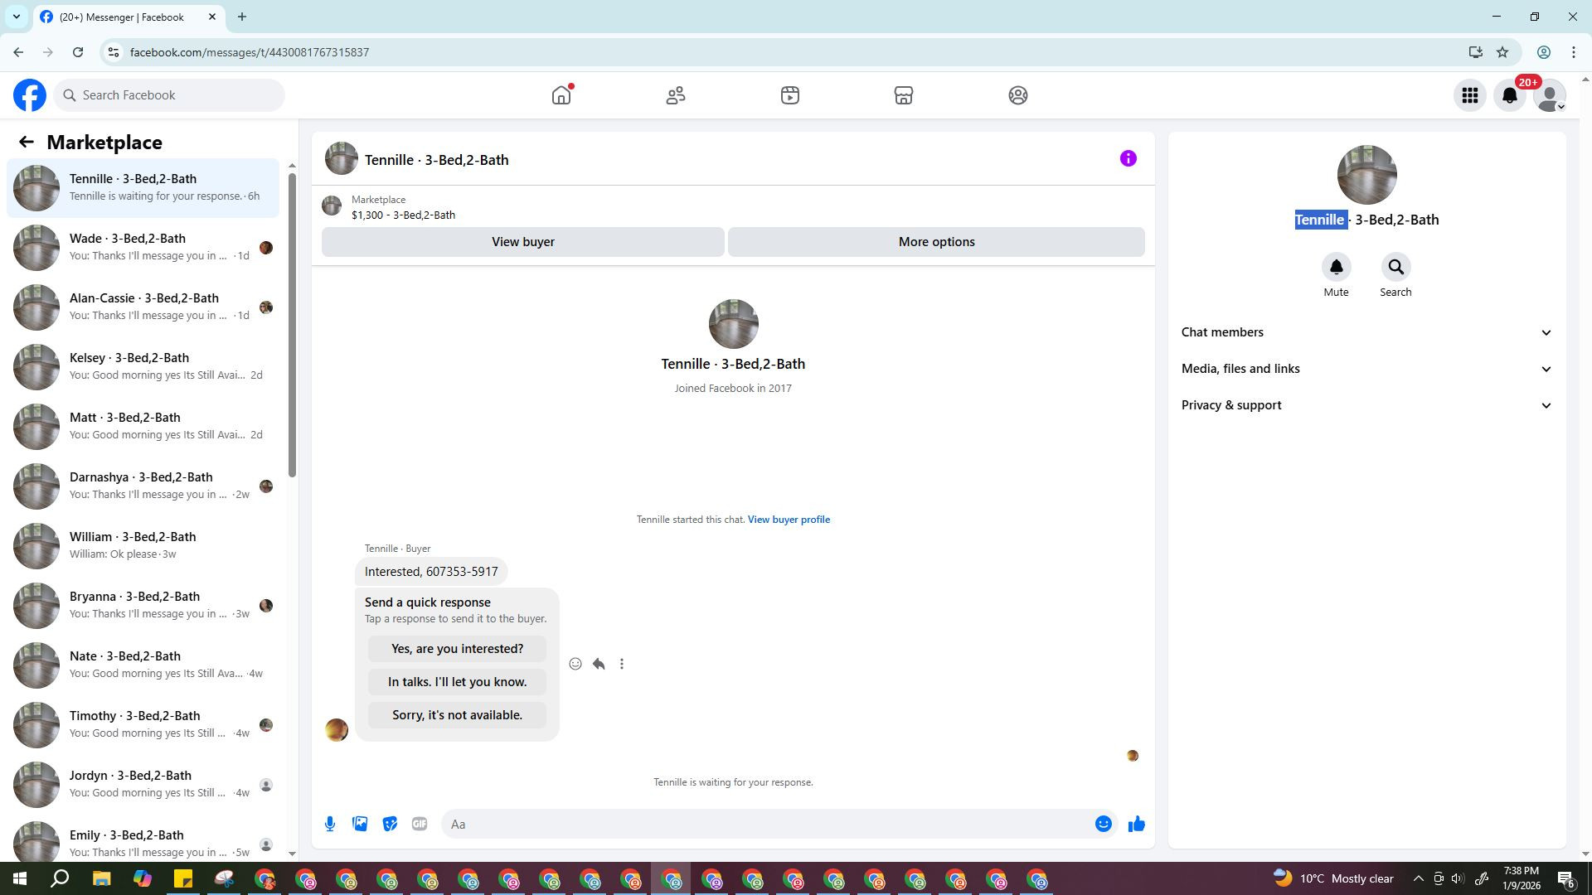The height and width of the screenshot is (895, 1592).
Task: Click the View buyer button
Action: (x=522, y=242)
